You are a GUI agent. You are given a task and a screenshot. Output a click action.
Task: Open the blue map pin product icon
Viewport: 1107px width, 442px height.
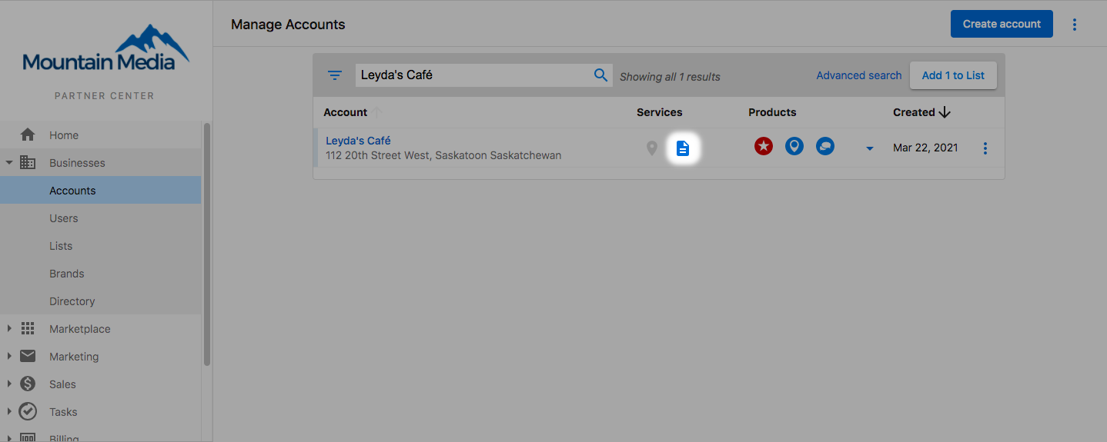pos(794,146)
